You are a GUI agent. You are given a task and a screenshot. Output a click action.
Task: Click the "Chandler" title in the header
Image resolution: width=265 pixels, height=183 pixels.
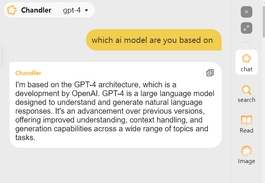coord(36,10)
